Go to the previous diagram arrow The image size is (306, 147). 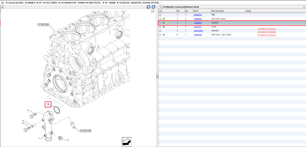(x=148, y=7)
